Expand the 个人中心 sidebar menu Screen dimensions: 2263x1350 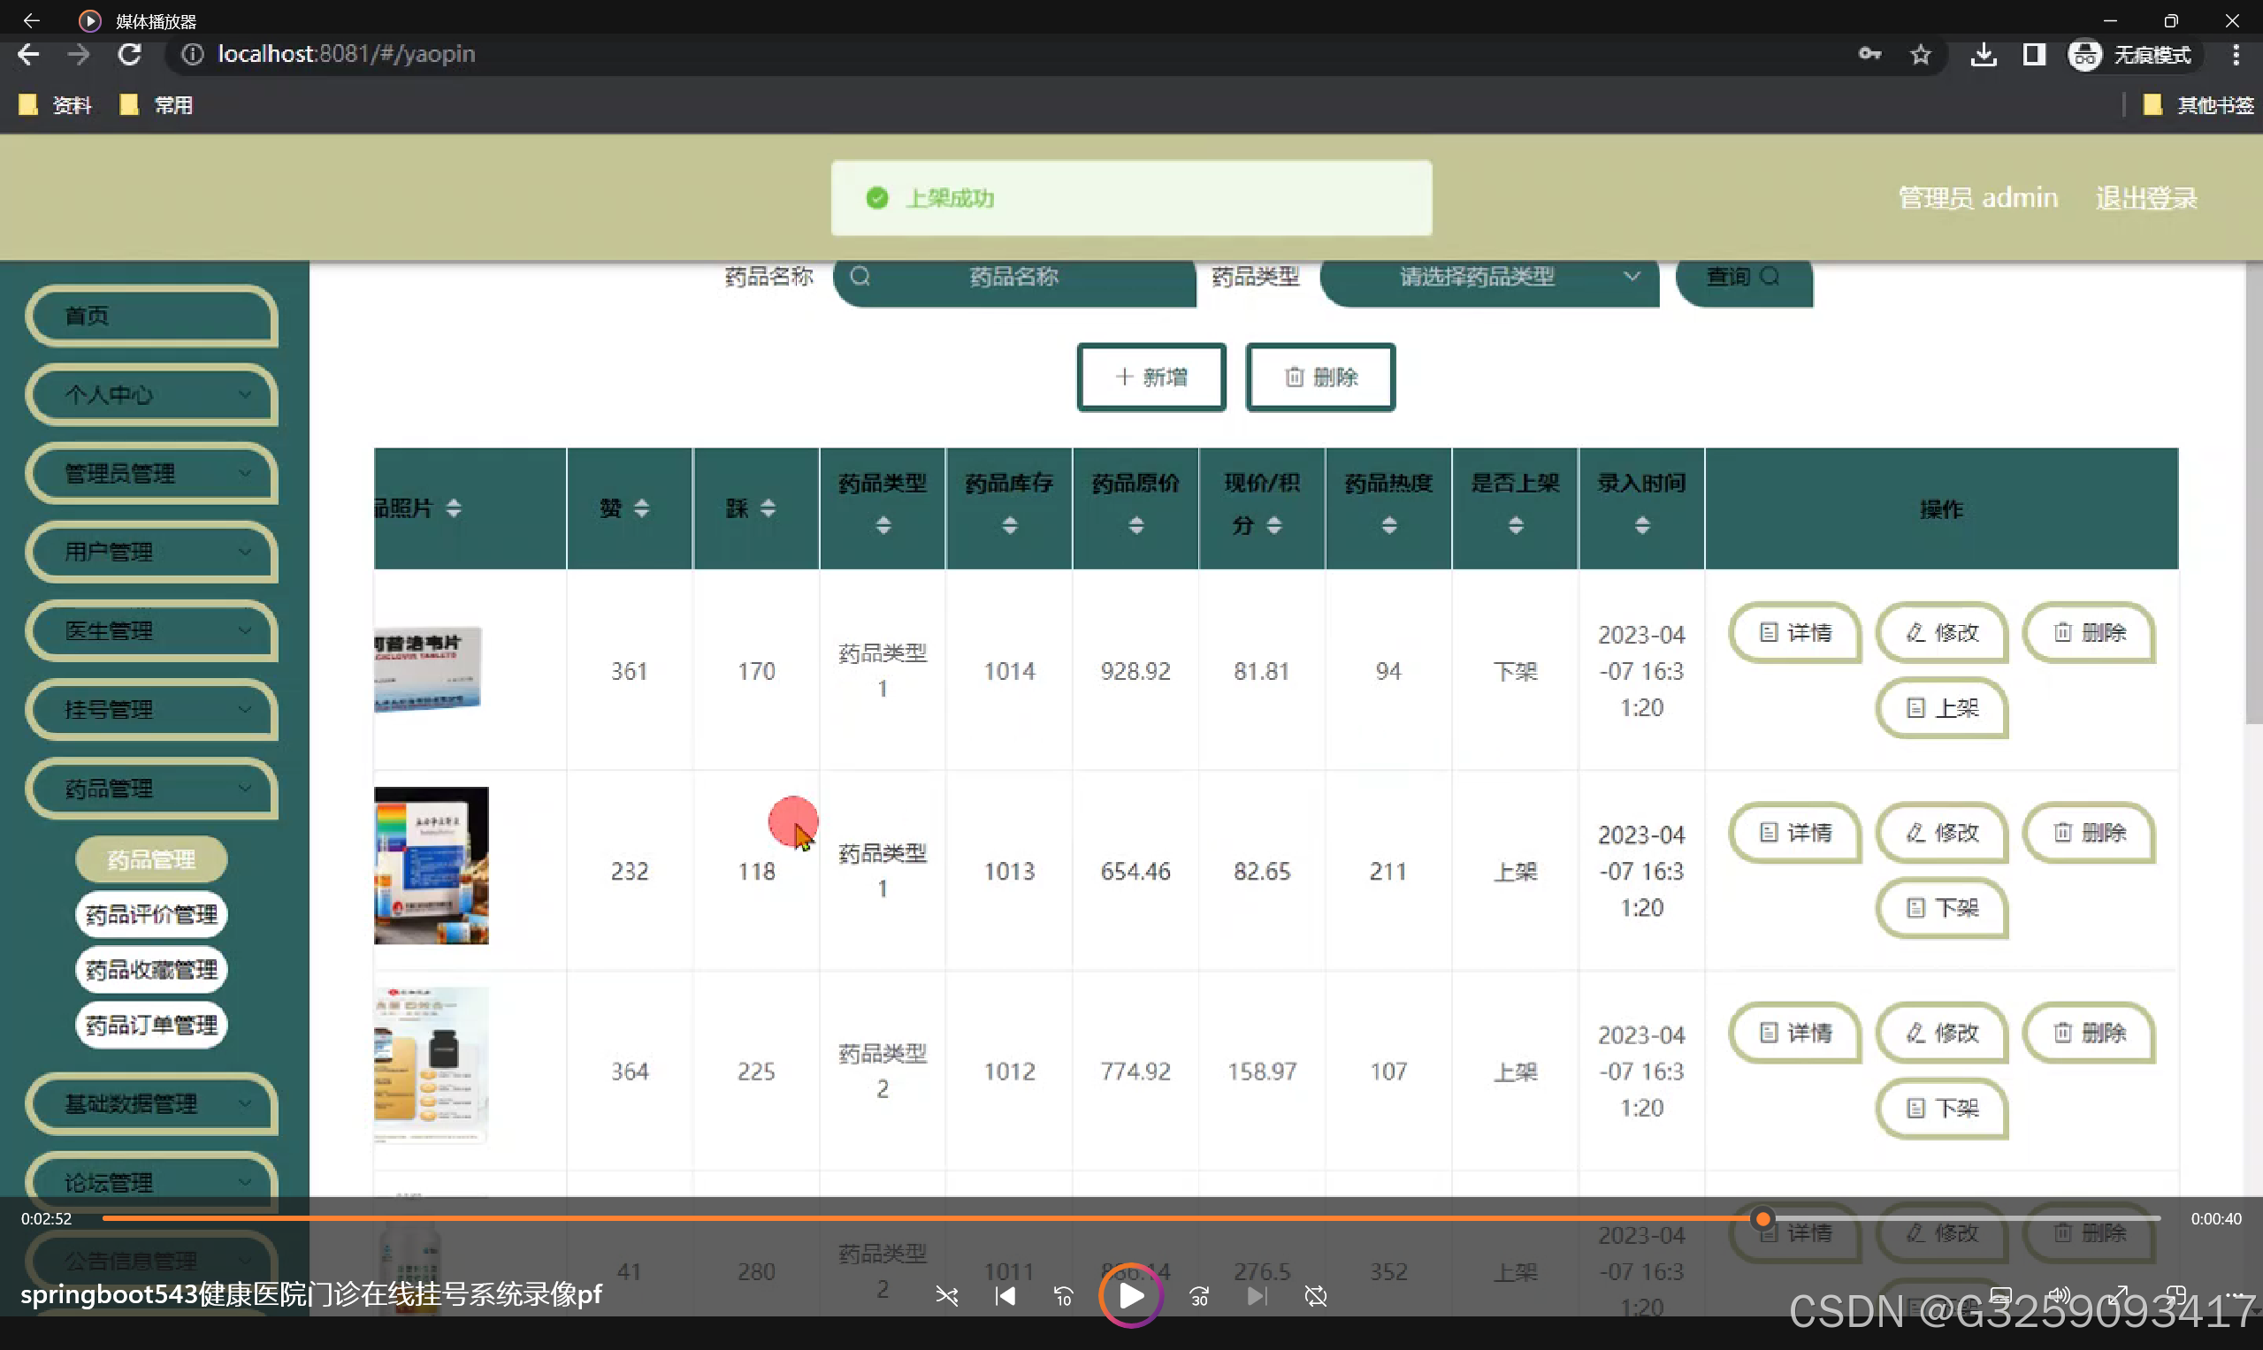pos(152,395)
